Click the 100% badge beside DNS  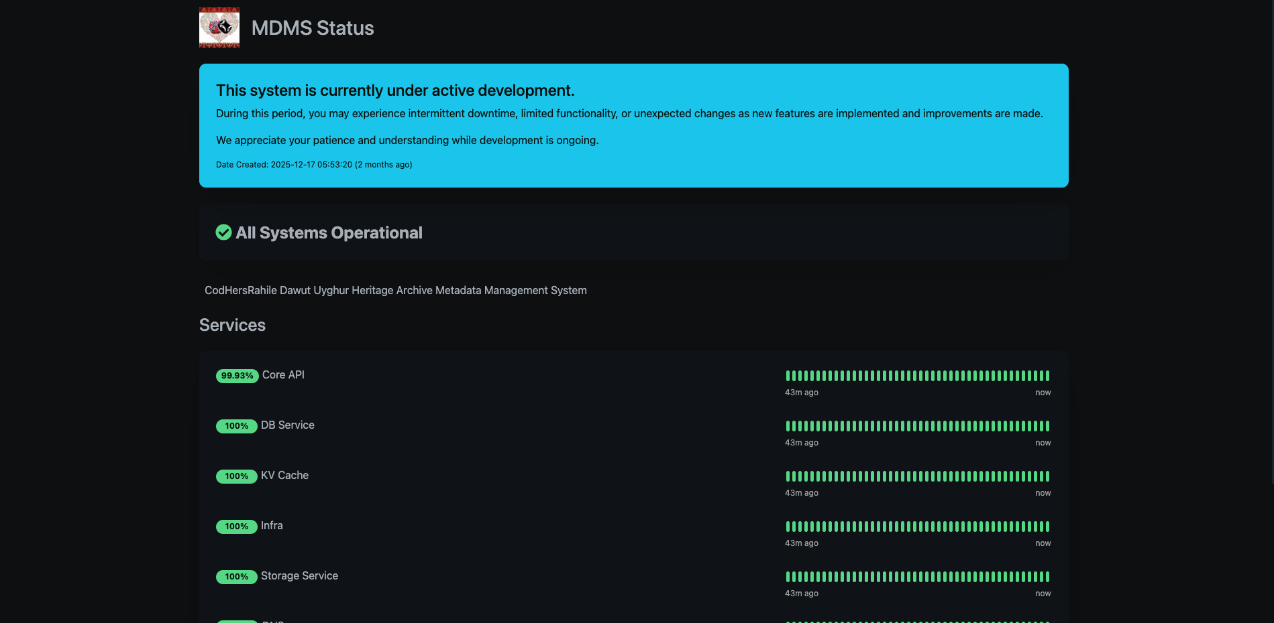[x=236, y=621]
